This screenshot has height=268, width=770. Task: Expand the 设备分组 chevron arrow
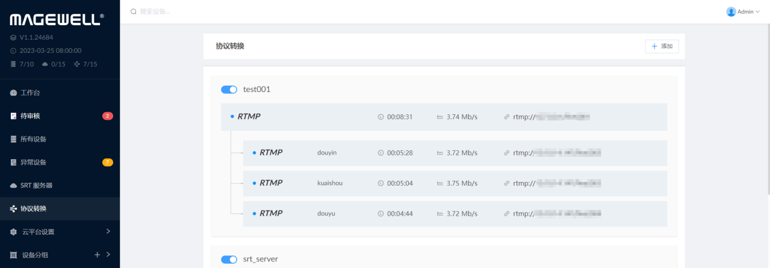(x=108, y=255)
